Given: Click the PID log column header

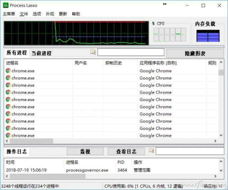Looking at the screenshot, I should (123, 162).
